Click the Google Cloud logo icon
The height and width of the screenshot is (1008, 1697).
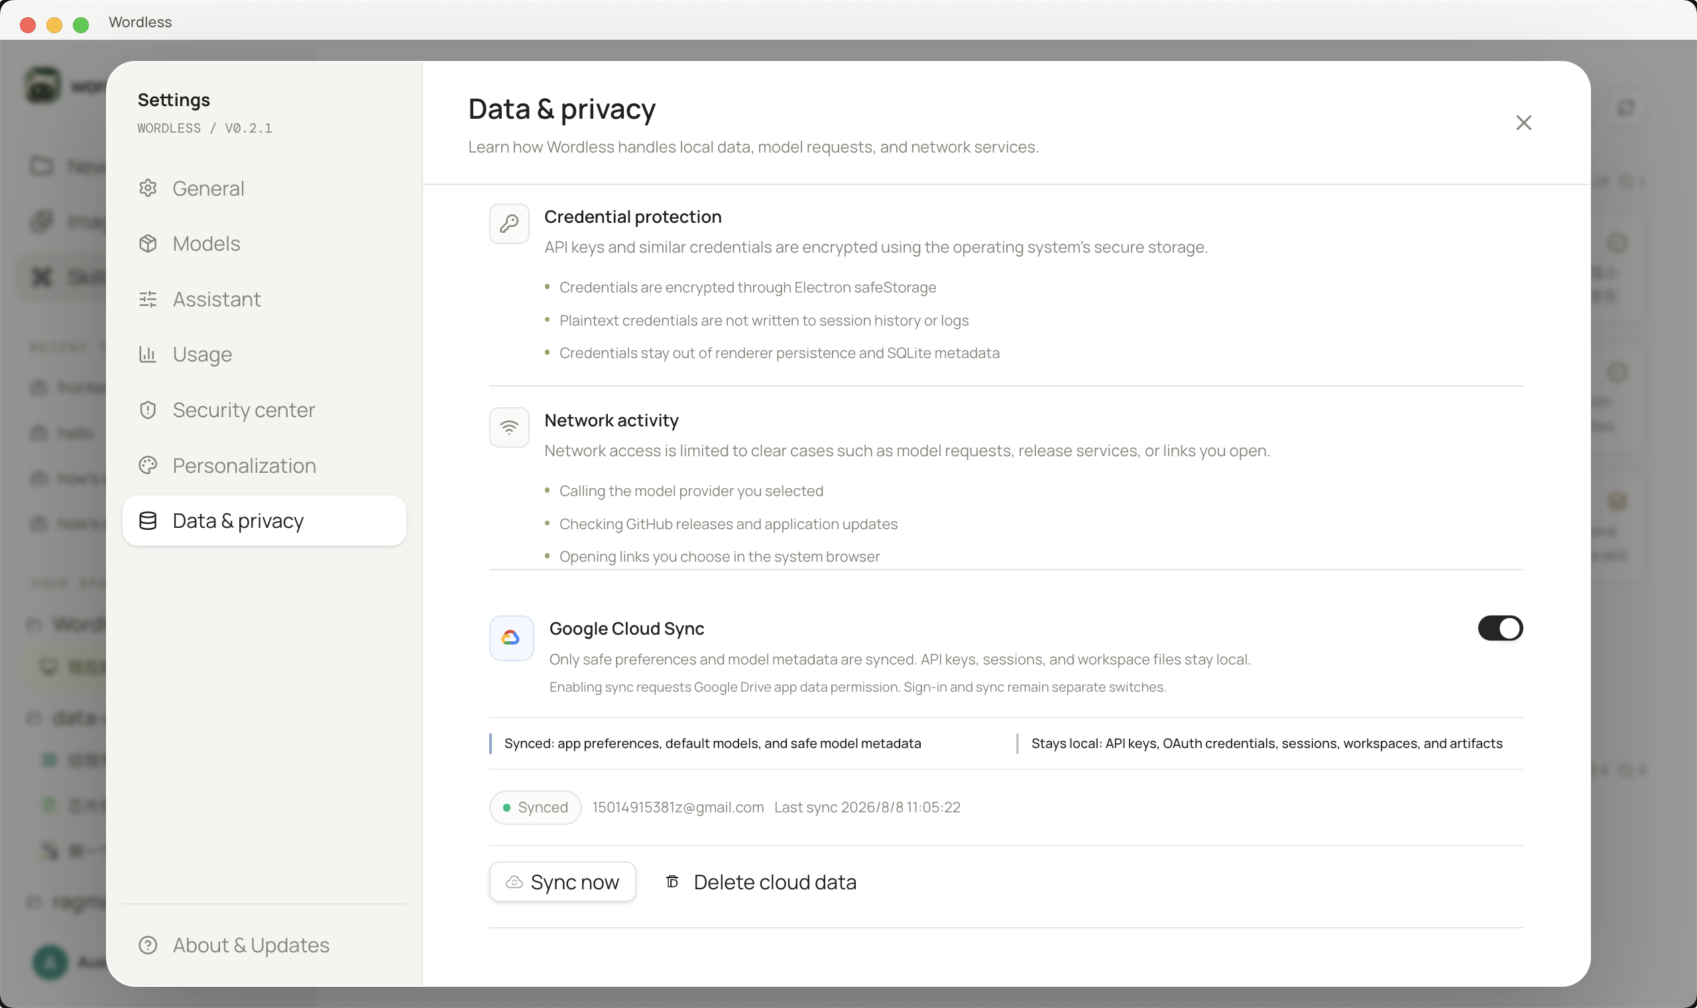pos(511,638)
